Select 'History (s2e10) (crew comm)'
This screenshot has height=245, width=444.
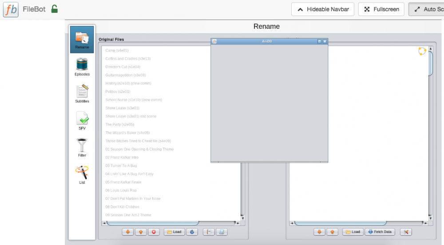point(128,83)
